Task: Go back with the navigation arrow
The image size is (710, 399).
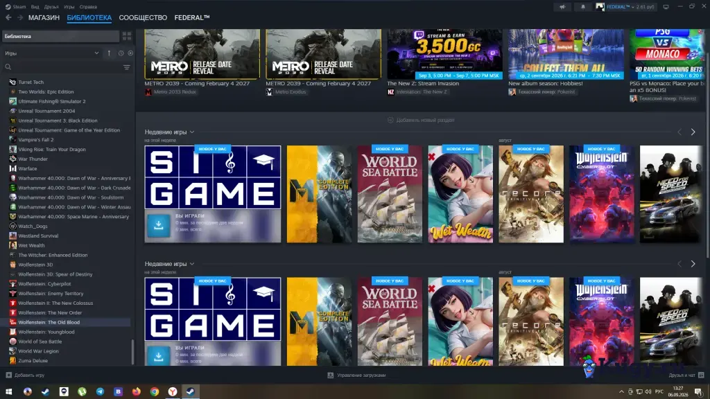Action: pos(8,17)
